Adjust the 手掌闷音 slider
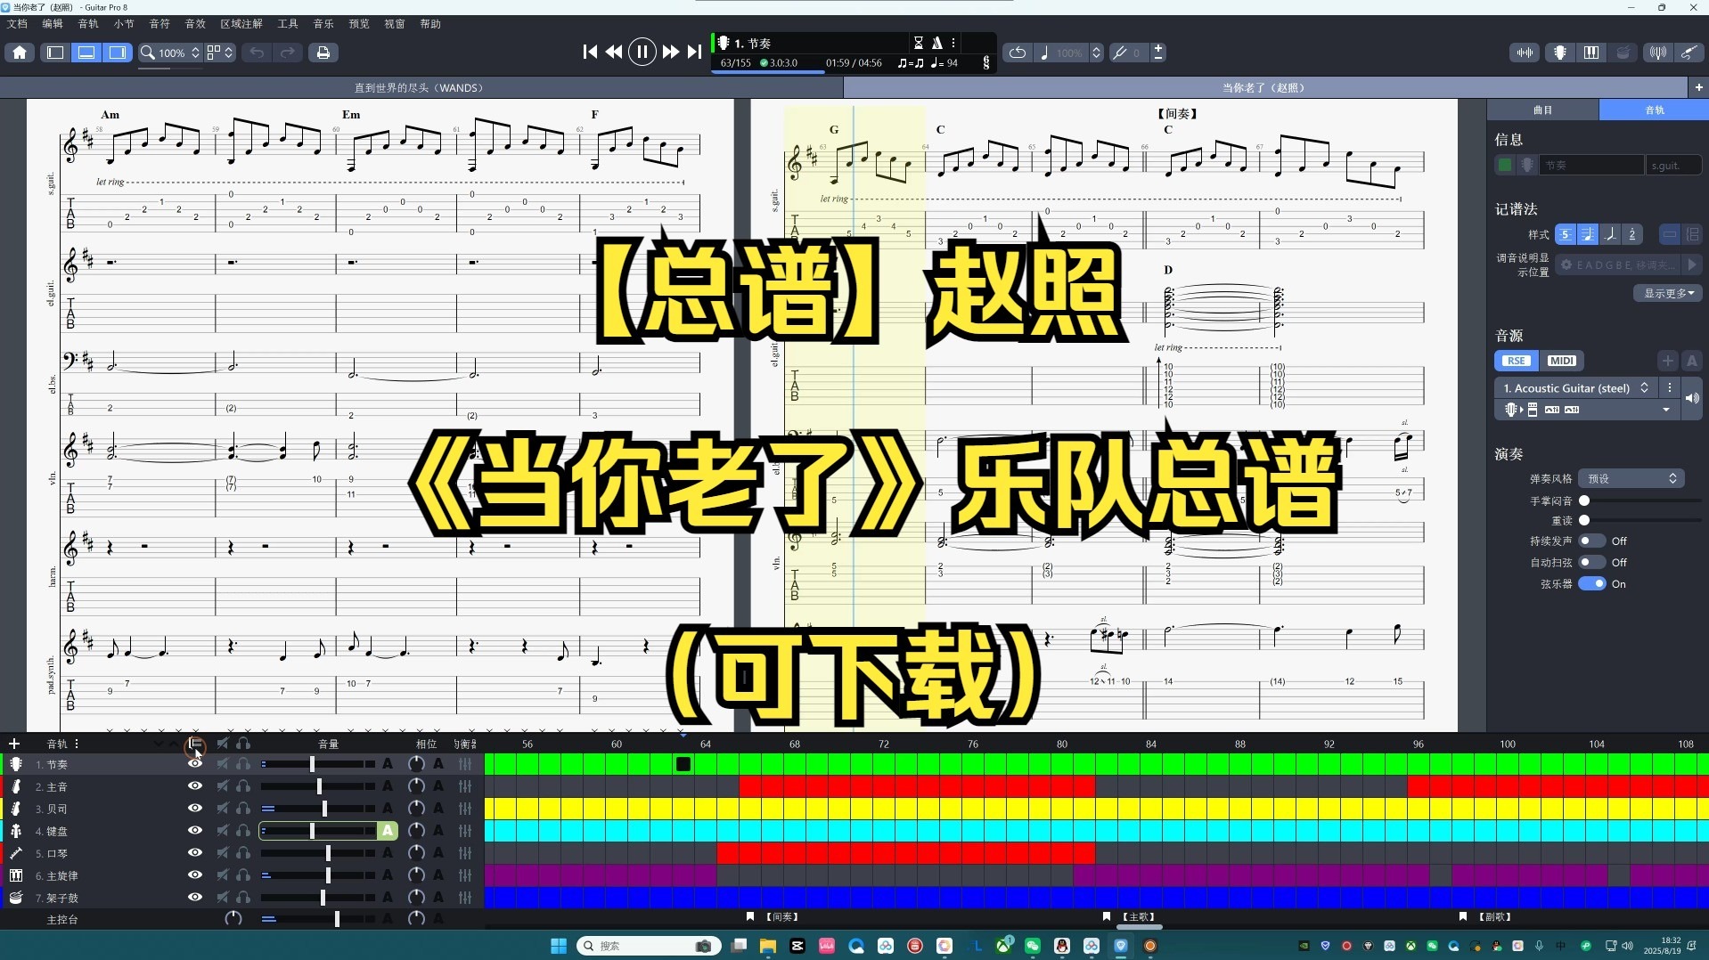The width and height of the screenshot is (1709, 960). [x=1639, y=500]
